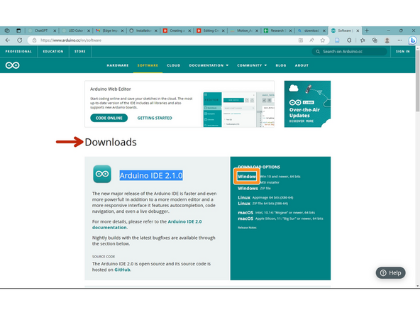
Task: Open the Community dropdown menu
Action: 252,65
